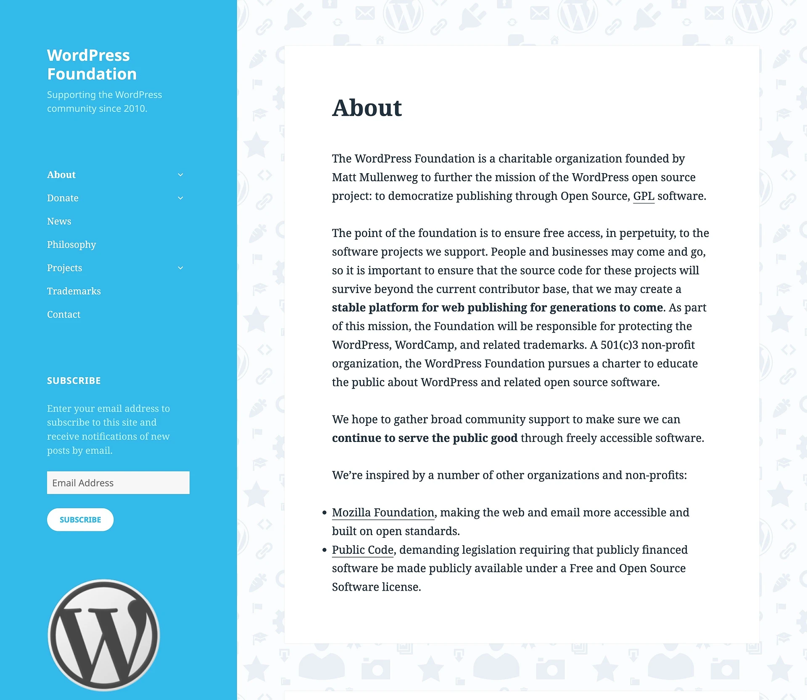This screenshot has height=700, width=807.
Task: Click the Contact navigation link
Action: click(64, 314)
